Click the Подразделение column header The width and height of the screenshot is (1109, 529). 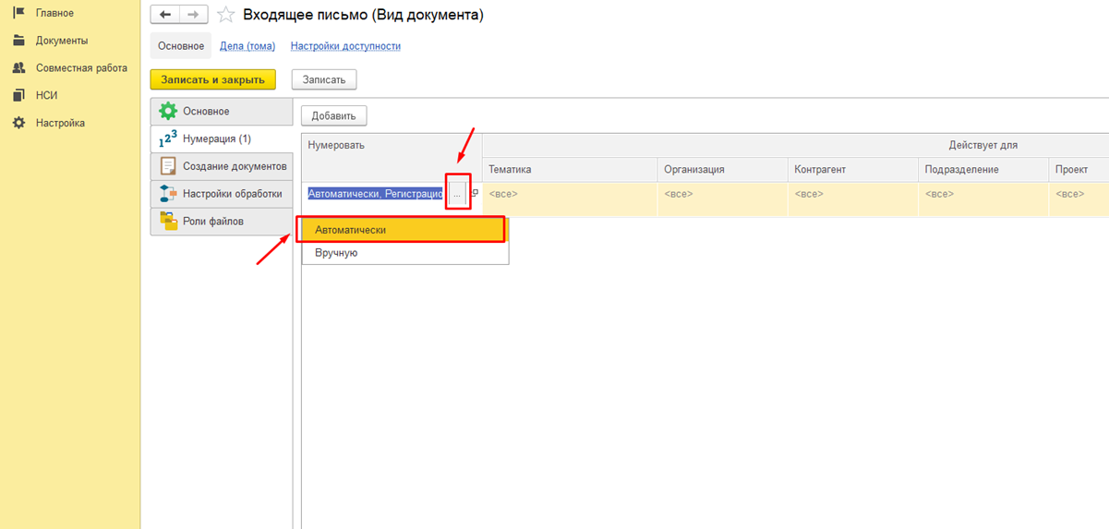point(983,170)
